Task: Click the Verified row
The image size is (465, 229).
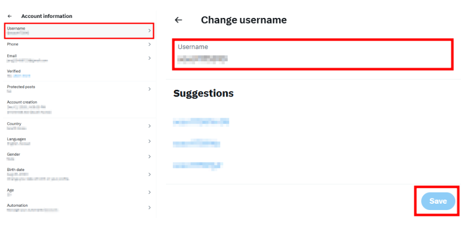Action: (x=14, y=71)
